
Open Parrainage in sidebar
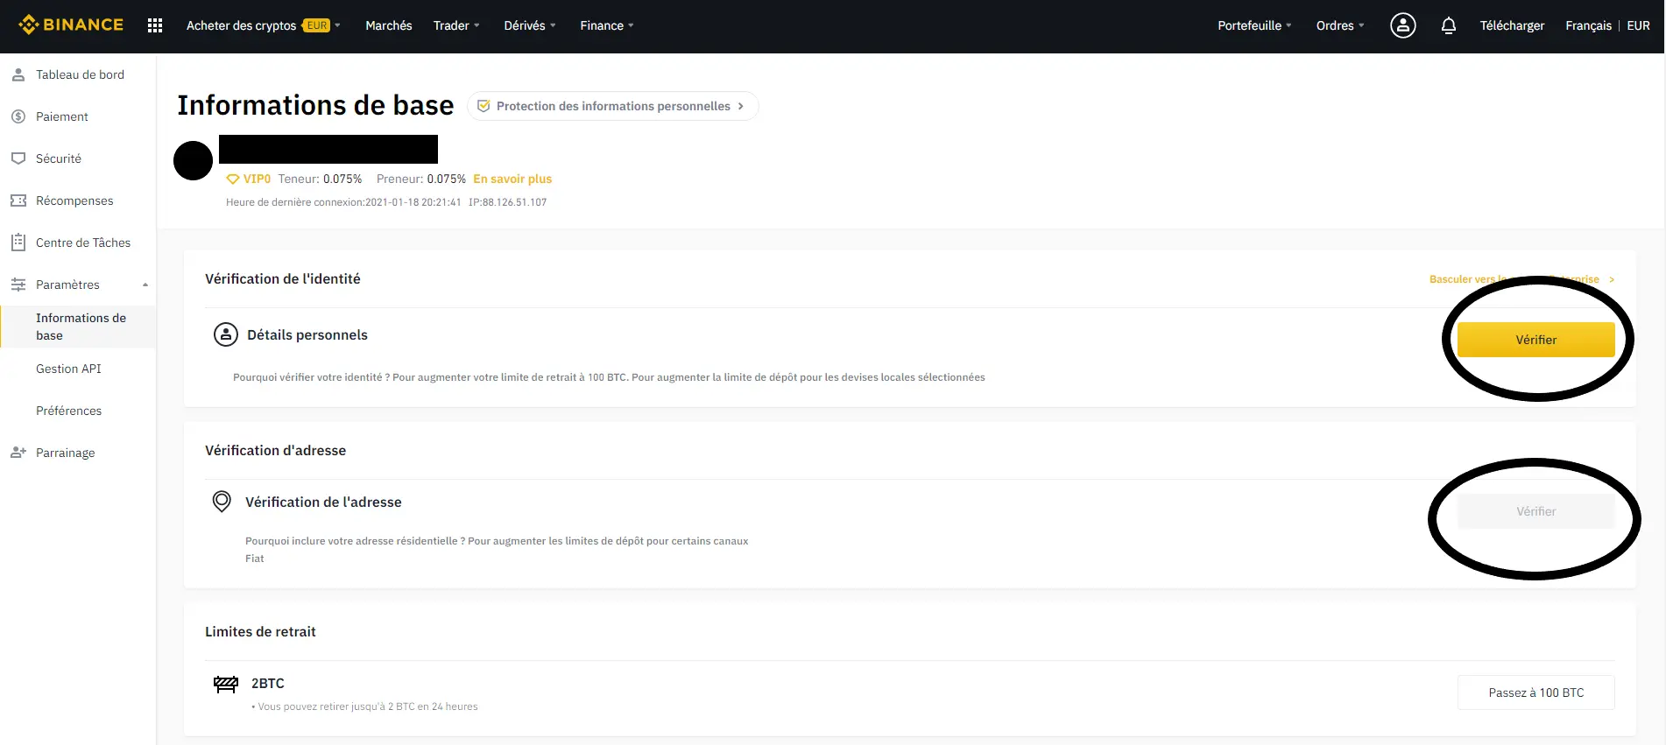66,453
